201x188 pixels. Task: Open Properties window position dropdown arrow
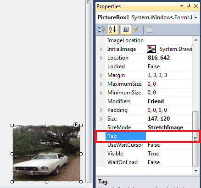182,6
